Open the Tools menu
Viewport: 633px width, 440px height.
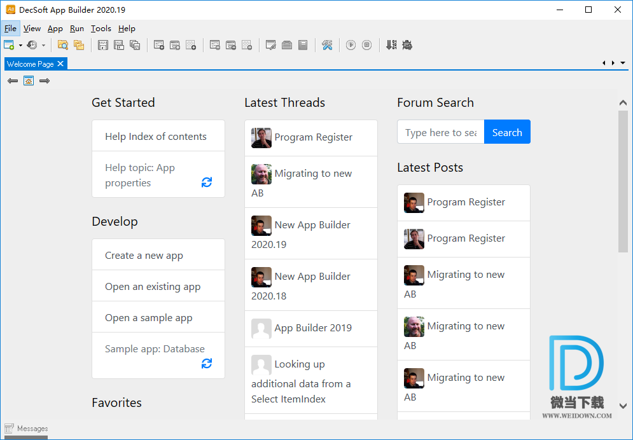coord(101,29)
